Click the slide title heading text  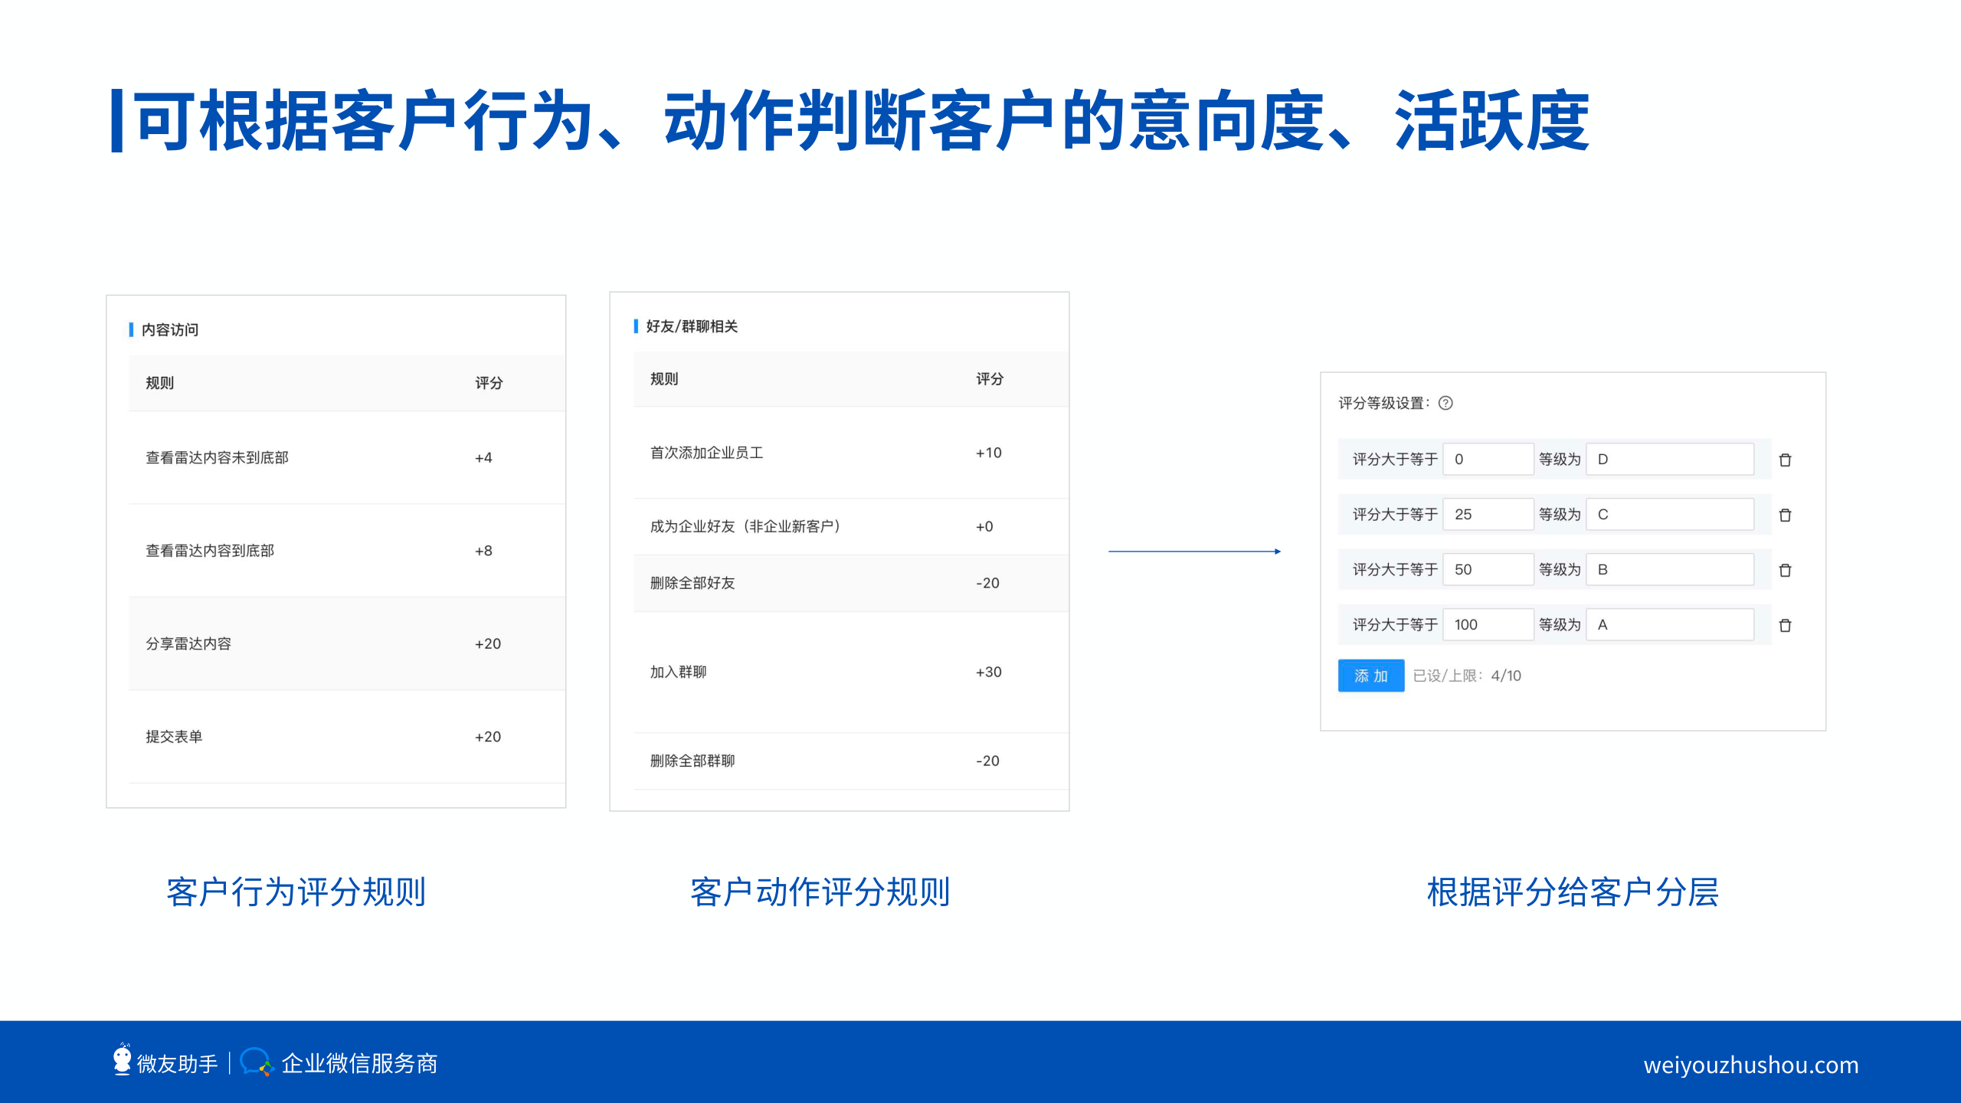pyautogui.click(x=862, y=121)
